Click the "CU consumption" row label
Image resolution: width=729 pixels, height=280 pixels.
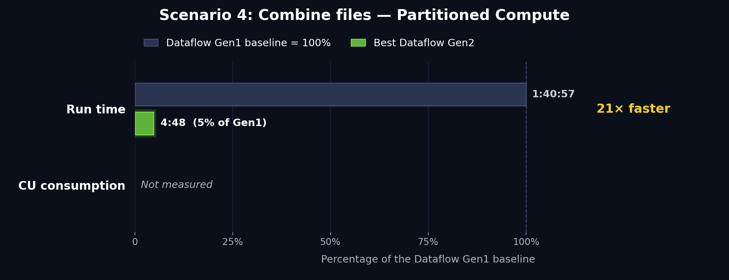(x=72, y=186)
